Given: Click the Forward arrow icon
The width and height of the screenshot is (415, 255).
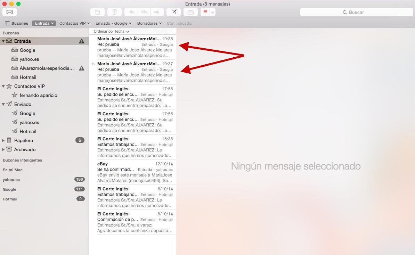Looking at the screenshot, I should tap(156, 12).
